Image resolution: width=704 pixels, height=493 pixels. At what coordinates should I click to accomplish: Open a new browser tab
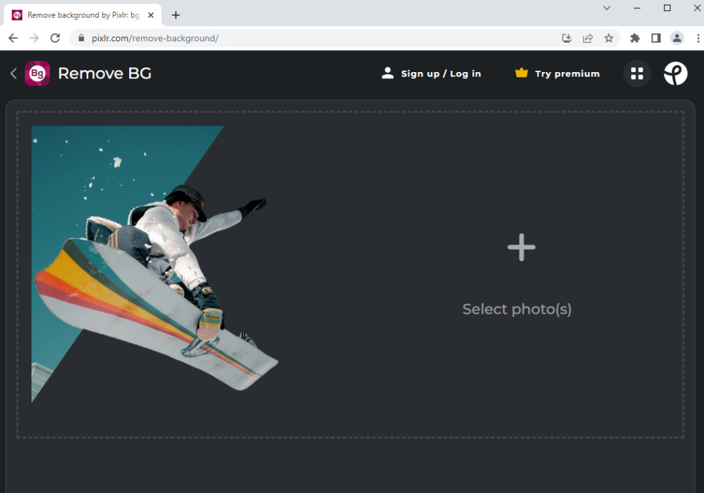[x=176, y=14]
